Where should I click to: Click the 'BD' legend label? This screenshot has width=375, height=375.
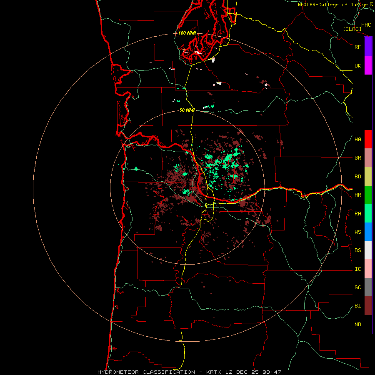pyautogui.click(x=357, y=177)
